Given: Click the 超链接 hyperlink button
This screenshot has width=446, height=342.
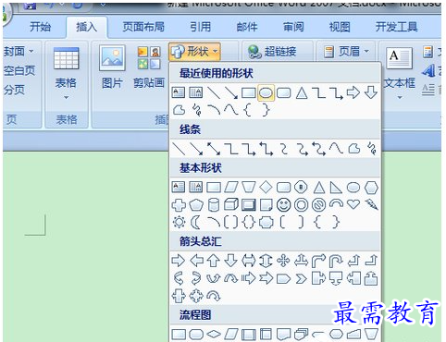Looking at the screenshot, I should [x=272, y=52].
